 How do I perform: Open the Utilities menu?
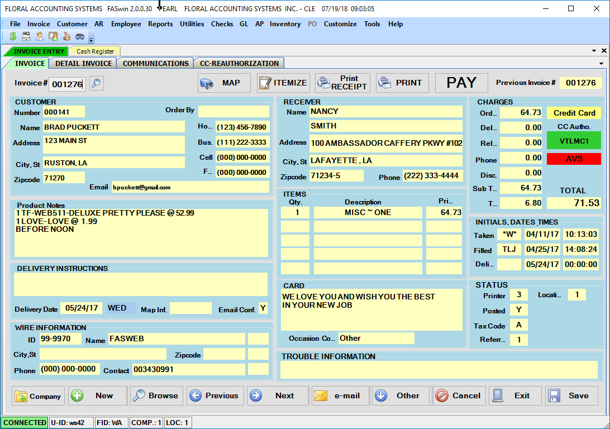(192, 23)
